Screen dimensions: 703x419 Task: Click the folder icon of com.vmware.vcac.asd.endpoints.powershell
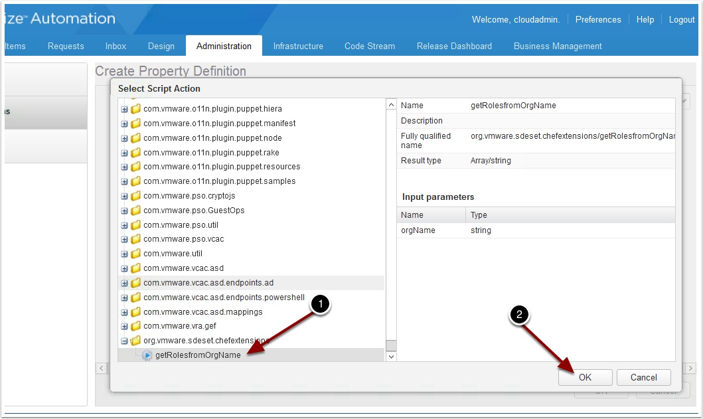coord(135,297)
